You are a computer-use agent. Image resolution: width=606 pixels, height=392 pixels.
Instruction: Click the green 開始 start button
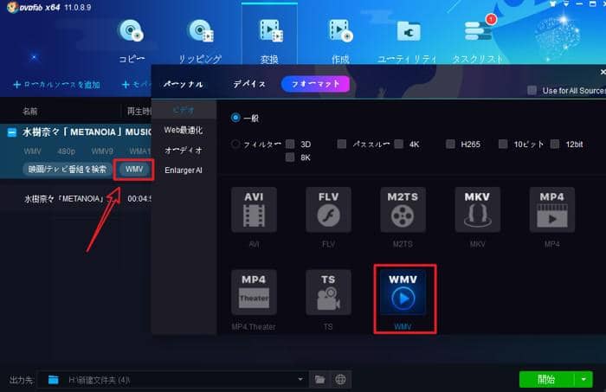(546, 380)
